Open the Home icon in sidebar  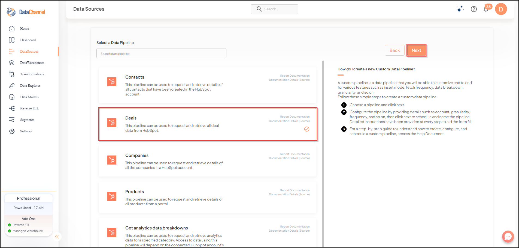(12, 29)
